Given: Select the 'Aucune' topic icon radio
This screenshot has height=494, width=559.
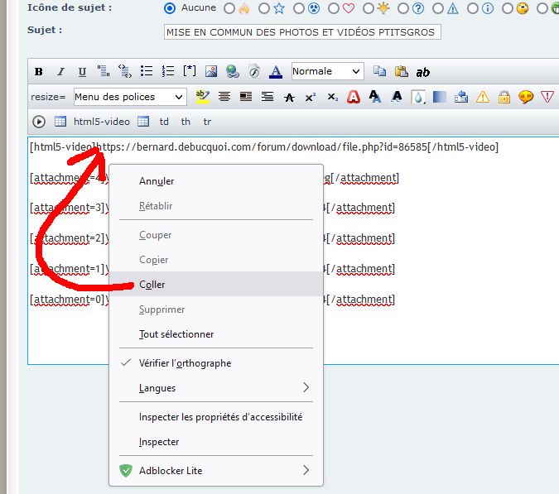Looking at the screenshot, I should pos(170,8).
